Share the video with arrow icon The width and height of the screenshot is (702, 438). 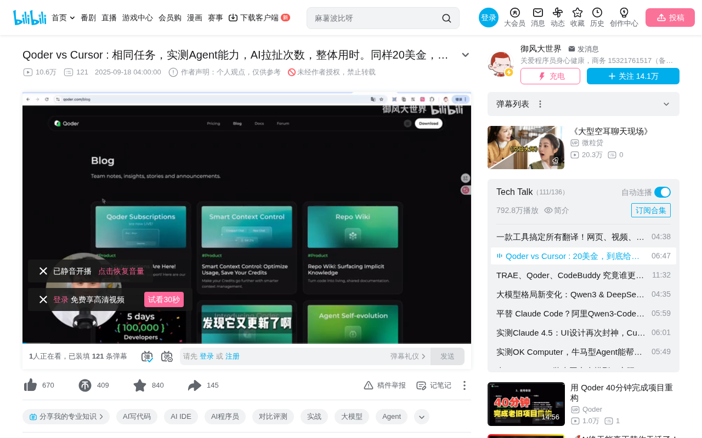pos(195,385)
